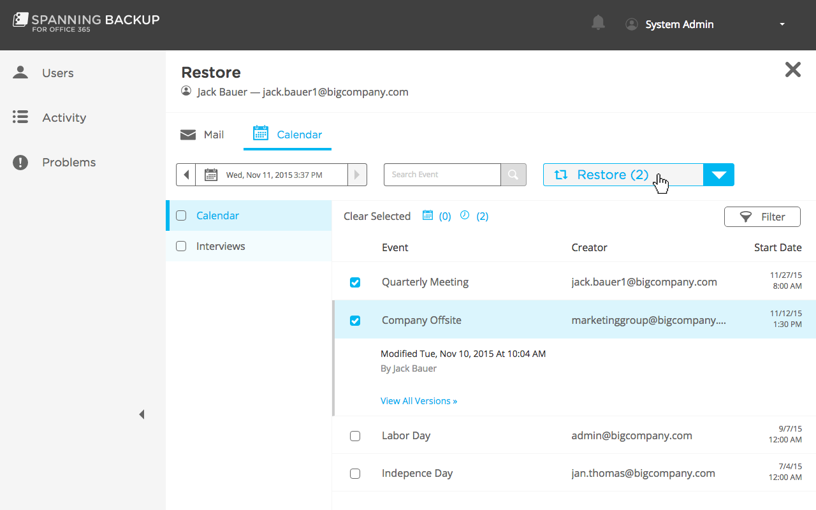Click the notification bell icon
816x510 pixels.
pos(598,24)
